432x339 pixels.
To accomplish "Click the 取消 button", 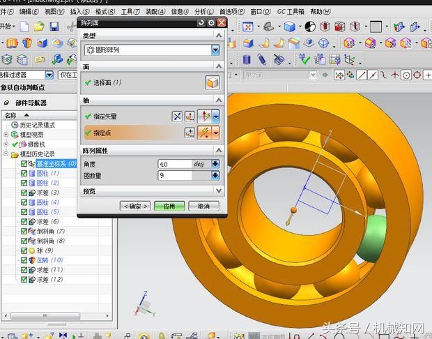I will point(203,206).
